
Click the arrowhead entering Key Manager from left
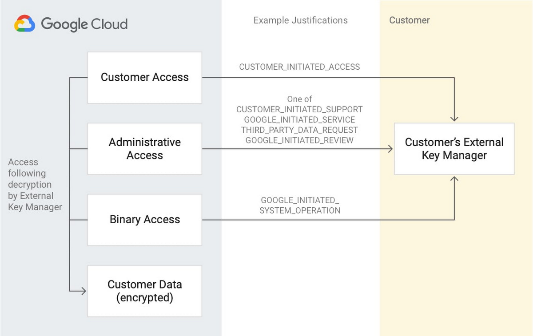[x=390, y=149]
